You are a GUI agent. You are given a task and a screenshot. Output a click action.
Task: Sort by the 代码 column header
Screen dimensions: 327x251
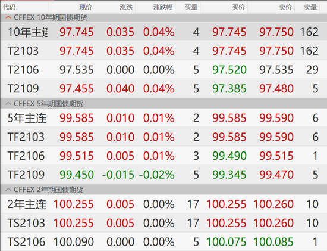[x=9, y=7]
